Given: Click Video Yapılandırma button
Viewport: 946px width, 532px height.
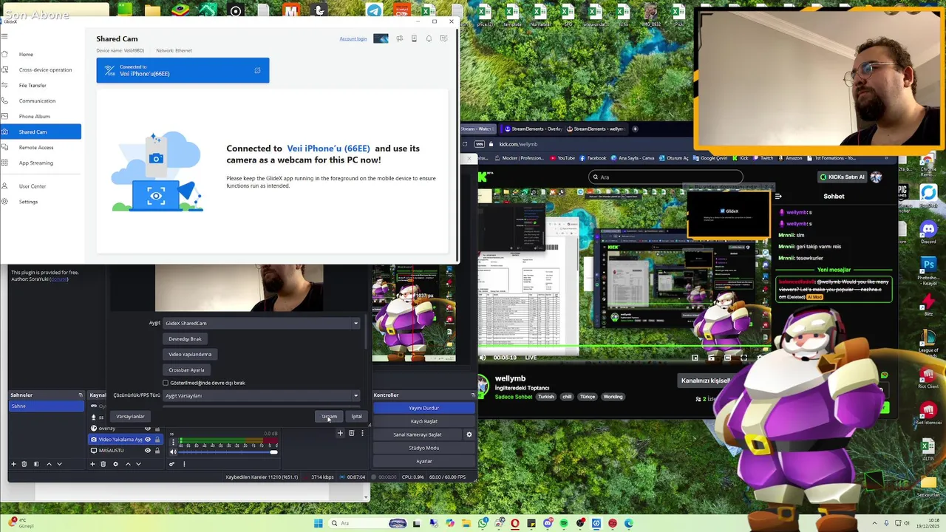Looking at the screenshot, I should coord(190,354).
